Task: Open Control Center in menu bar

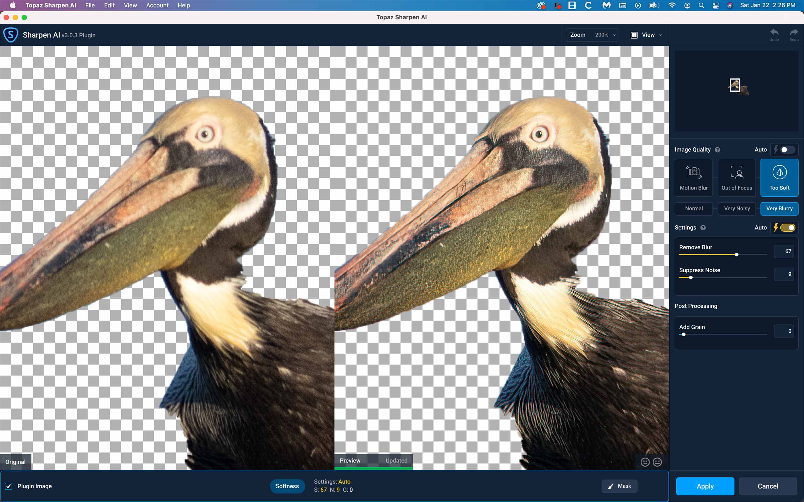Action: coord(716,5)
